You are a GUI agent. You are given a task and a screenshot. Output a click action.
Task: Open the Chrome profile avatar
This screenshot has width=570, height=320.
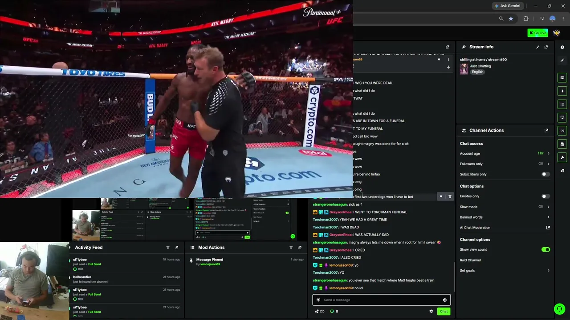point(553,19)
